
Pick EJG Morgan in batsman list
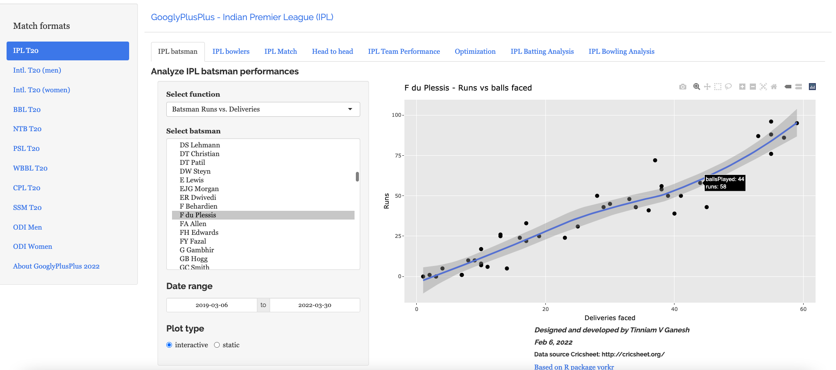point(199,188)
